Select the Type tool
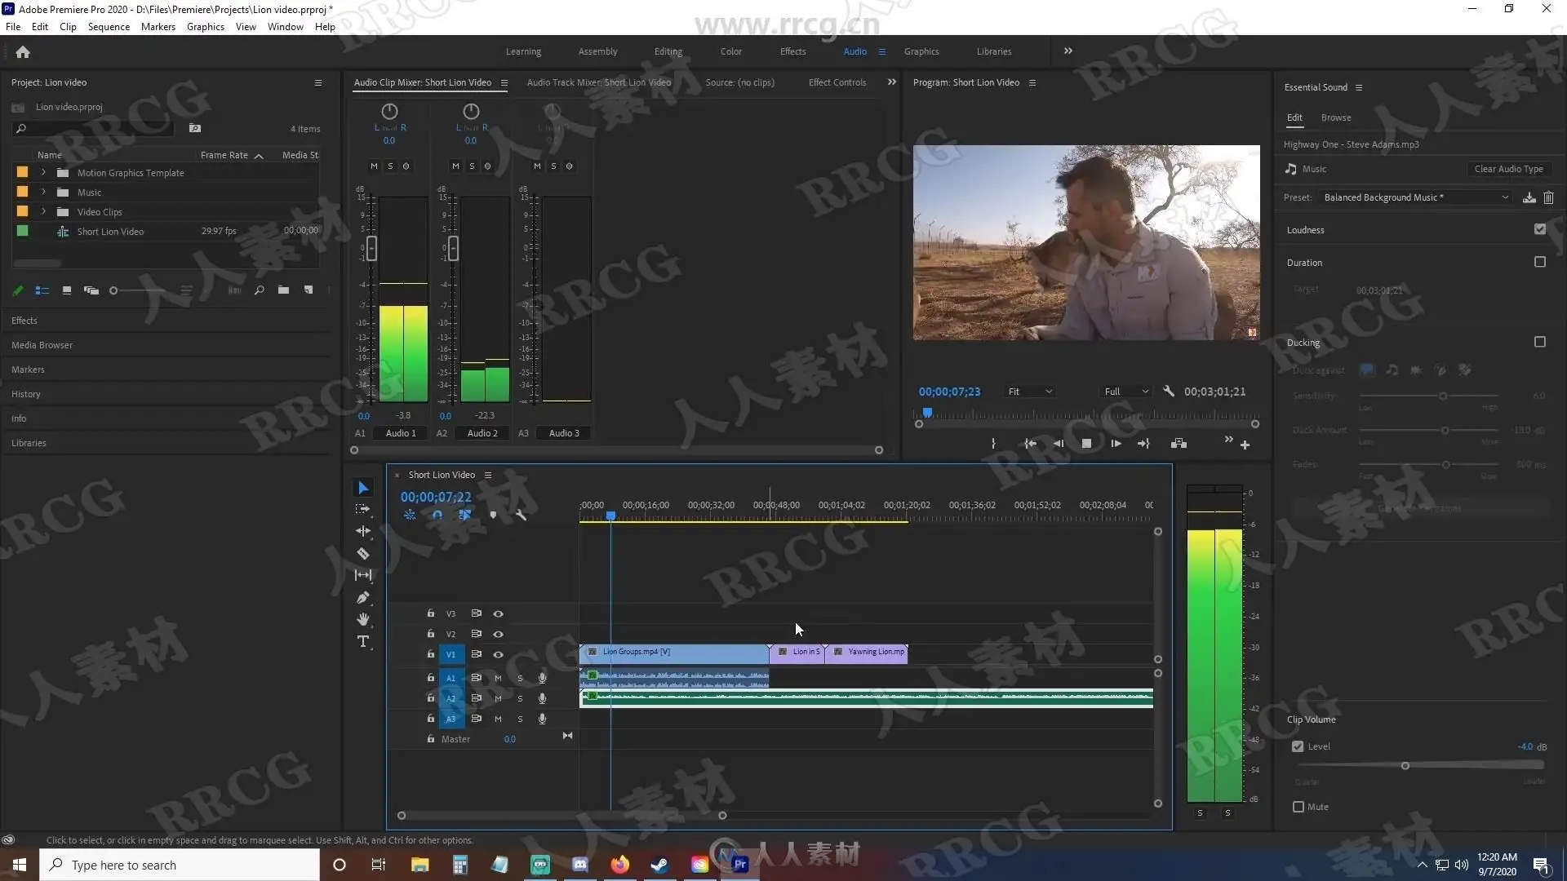Screen dimensions: 1567x881 tap(363, 641)
